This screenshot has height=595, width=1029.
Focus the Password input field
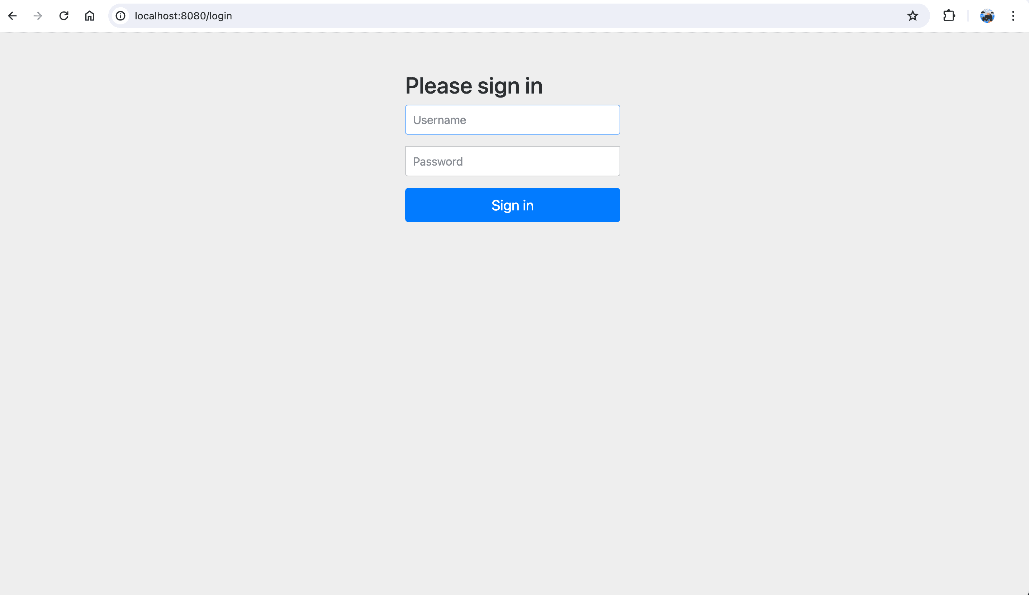[x=512, y=161]
